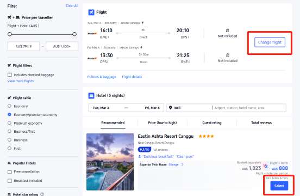This screenshot has width=300, height=196.
Task: Select the Economy cabin radio button
Action: pos(9,106)
